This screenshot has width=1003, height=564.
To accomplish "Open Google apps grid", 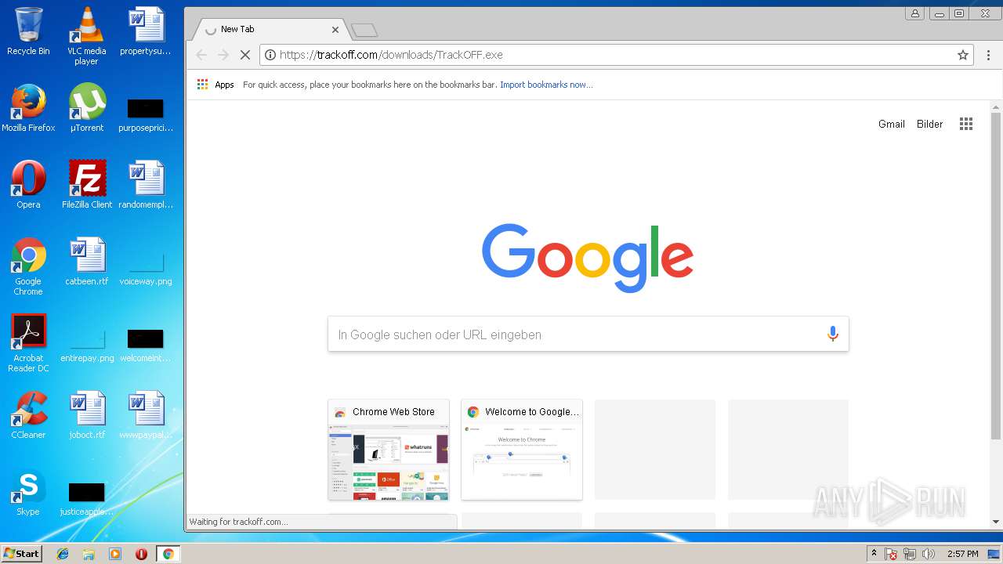I will coord(966,124).
